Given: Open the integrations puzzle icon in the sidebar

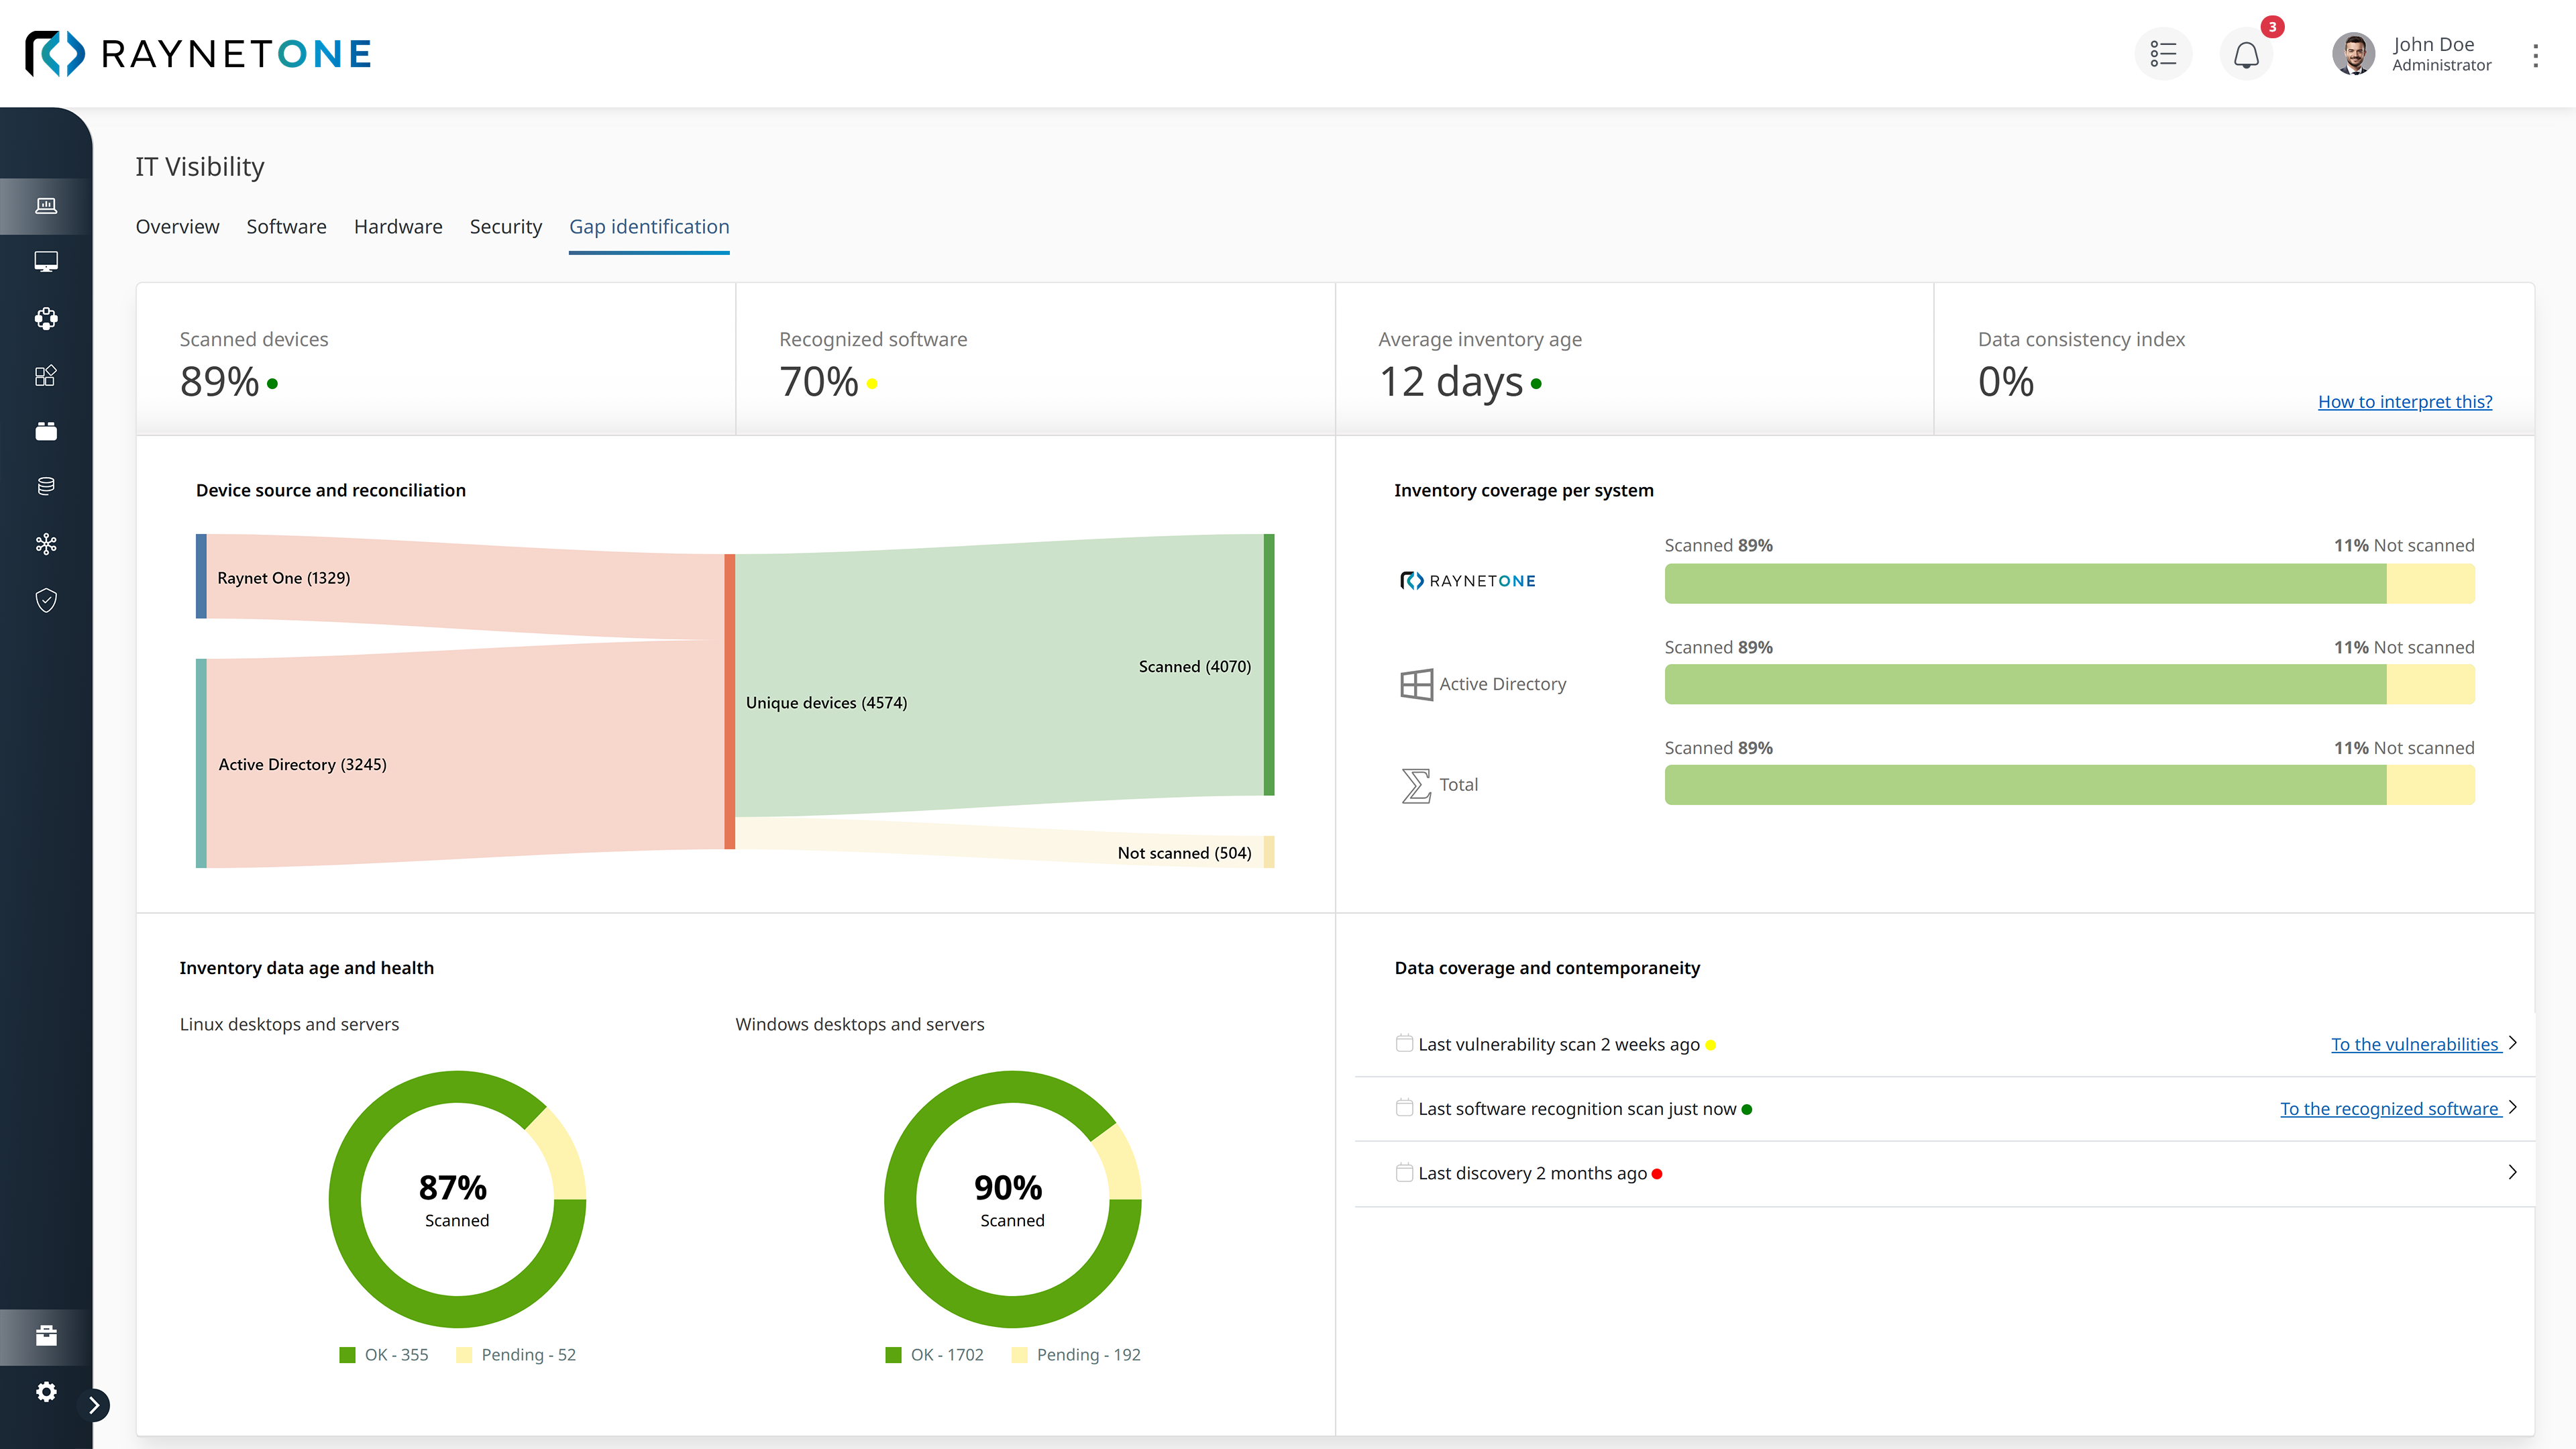Looking at the screenshot, I should [46, 318].
